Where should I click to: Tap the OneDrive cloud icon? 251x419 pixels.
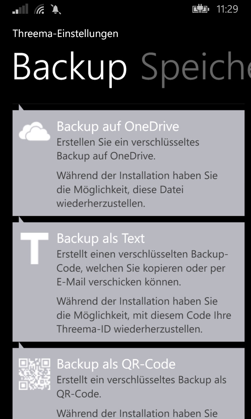pos(35,132)
